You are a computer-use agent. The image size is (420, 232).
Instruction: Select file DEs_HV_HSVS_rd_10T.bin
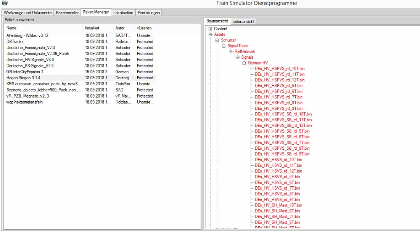coord(278,160)
